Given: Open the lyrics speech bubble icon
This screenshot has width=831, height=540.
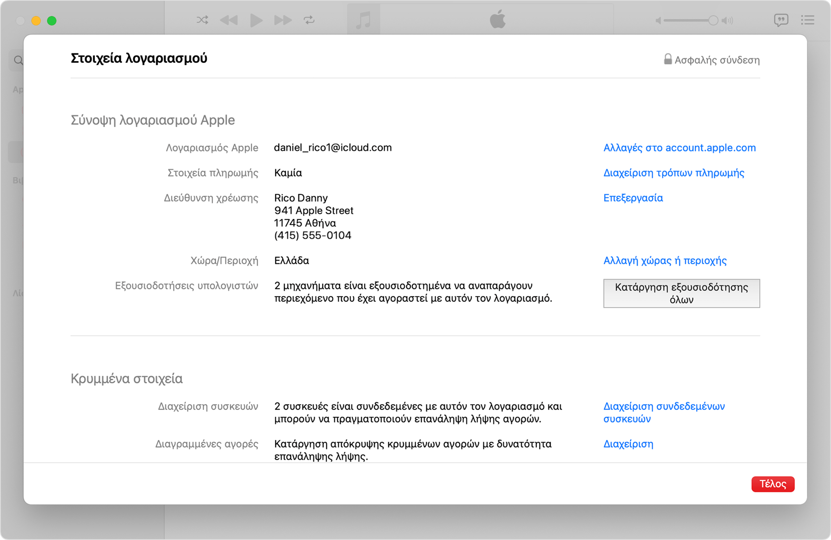Looking at the screenshot, I should click(781, 20).
